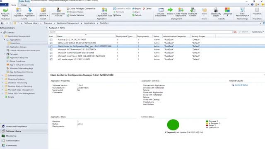The height and width of the screenshot is (149, 265).
Task: Click Create Prestaged Content File
Action: coord(81,9)
